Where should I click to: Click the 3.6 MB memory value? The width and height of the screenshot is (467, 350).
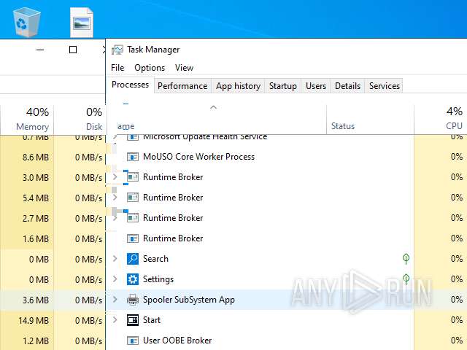click(36, 300)
